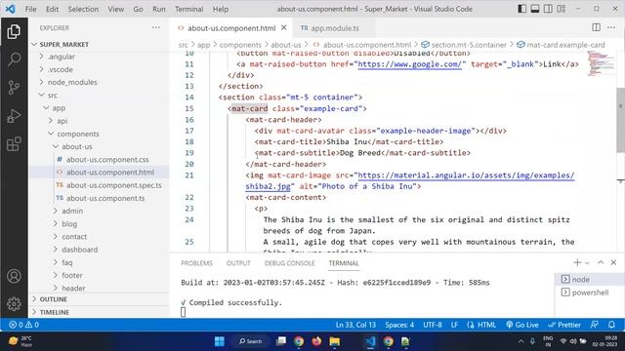Collapse the components folder
Screen dimensions: 625x351
(100, 134)
